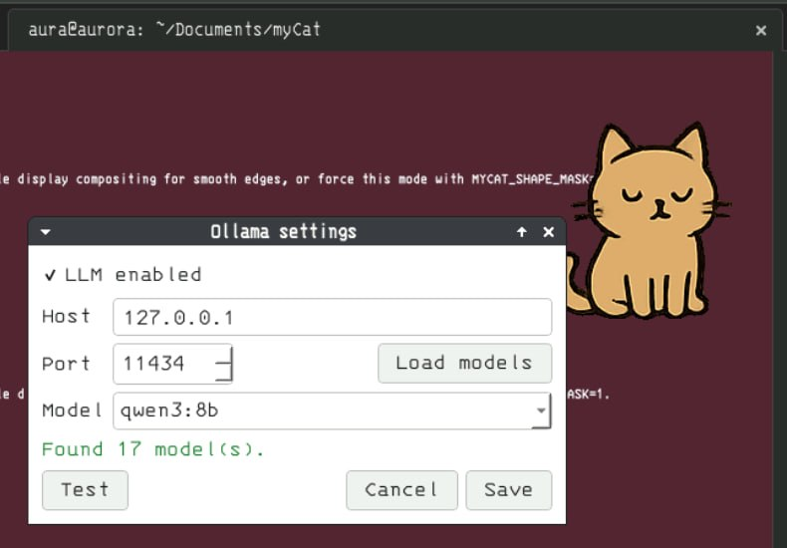
Task: Cancel the Ollama settings changes
Action: tap(401, 490)
